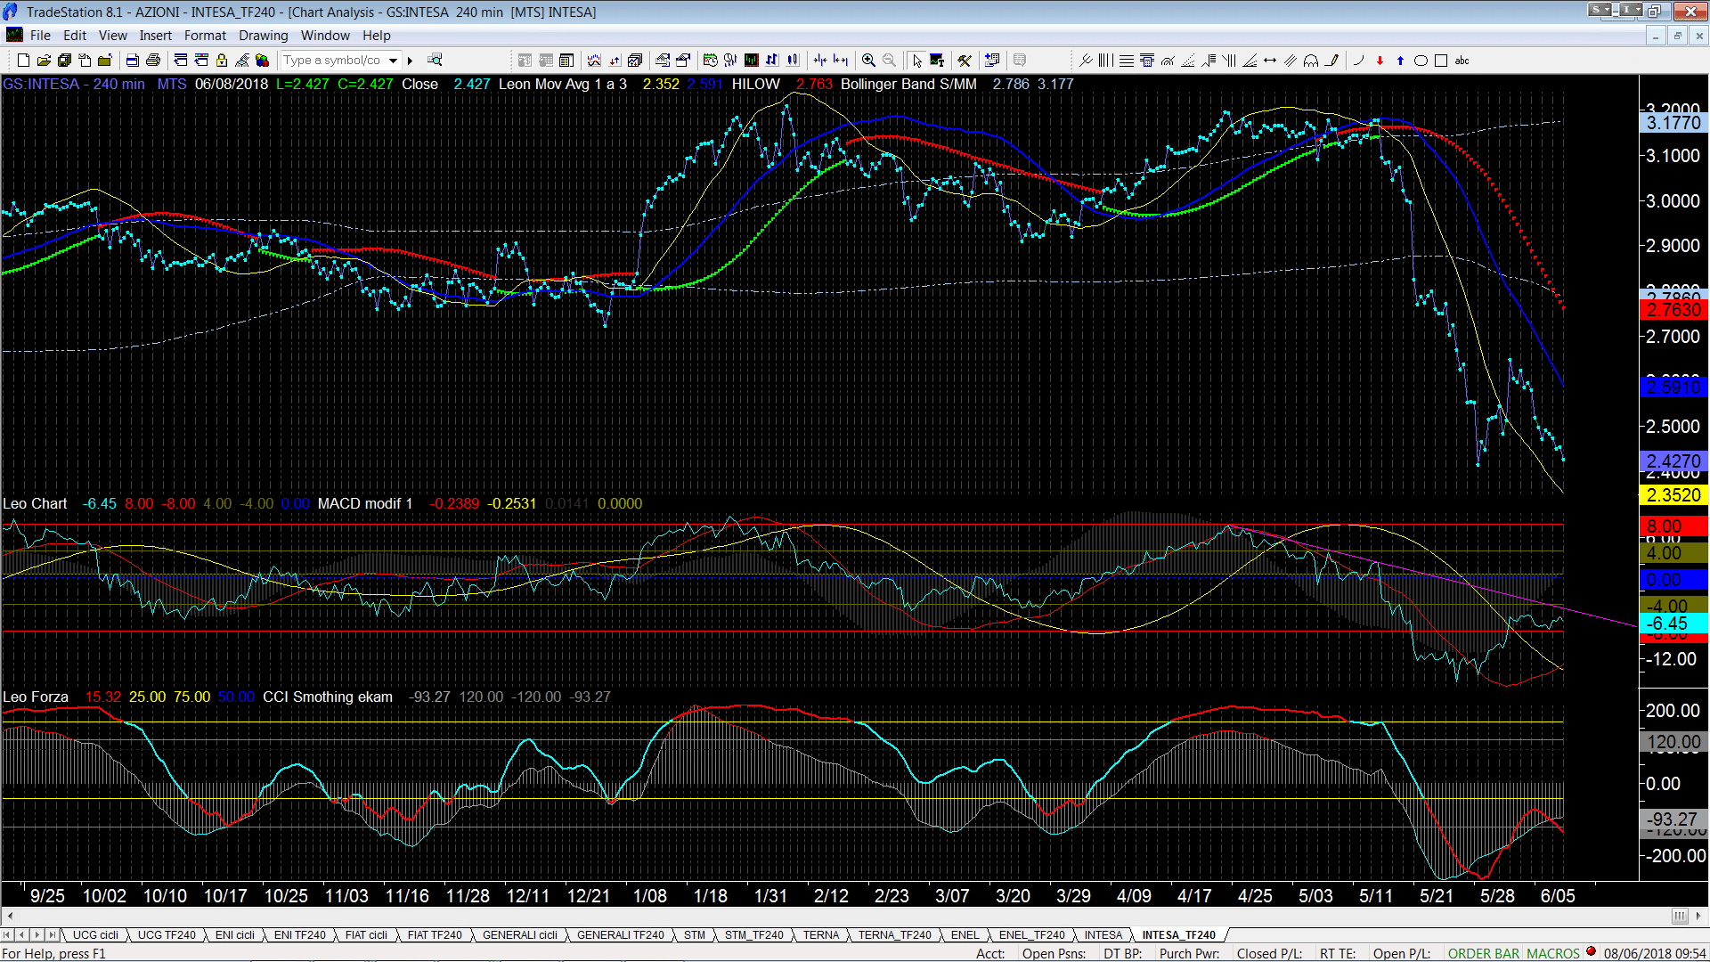Click the Leo Chart indicator label
Viewport: 1710px width, 962px height.
[35, 504]
